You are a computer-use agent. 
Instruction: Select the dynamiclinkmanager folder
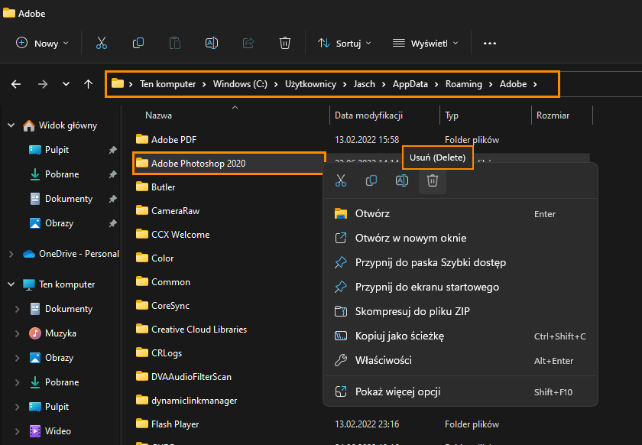194,401
